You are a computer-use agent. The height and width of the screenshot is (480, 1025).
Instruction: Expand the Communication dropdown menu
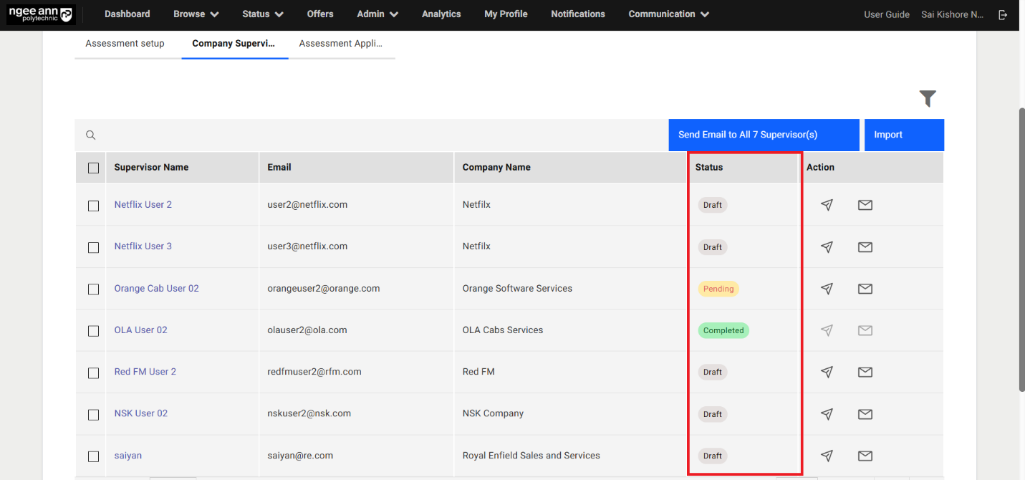[x=668, y=14]
